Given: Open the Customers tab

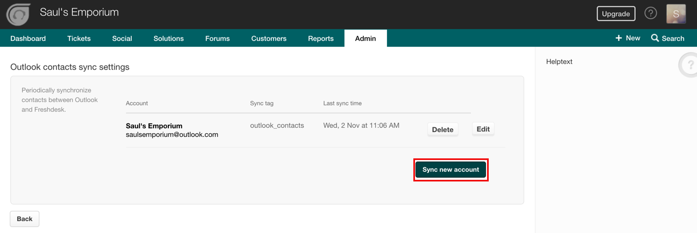Looking at the screenshot, I should pyautogui.click(x=269, y=38).
